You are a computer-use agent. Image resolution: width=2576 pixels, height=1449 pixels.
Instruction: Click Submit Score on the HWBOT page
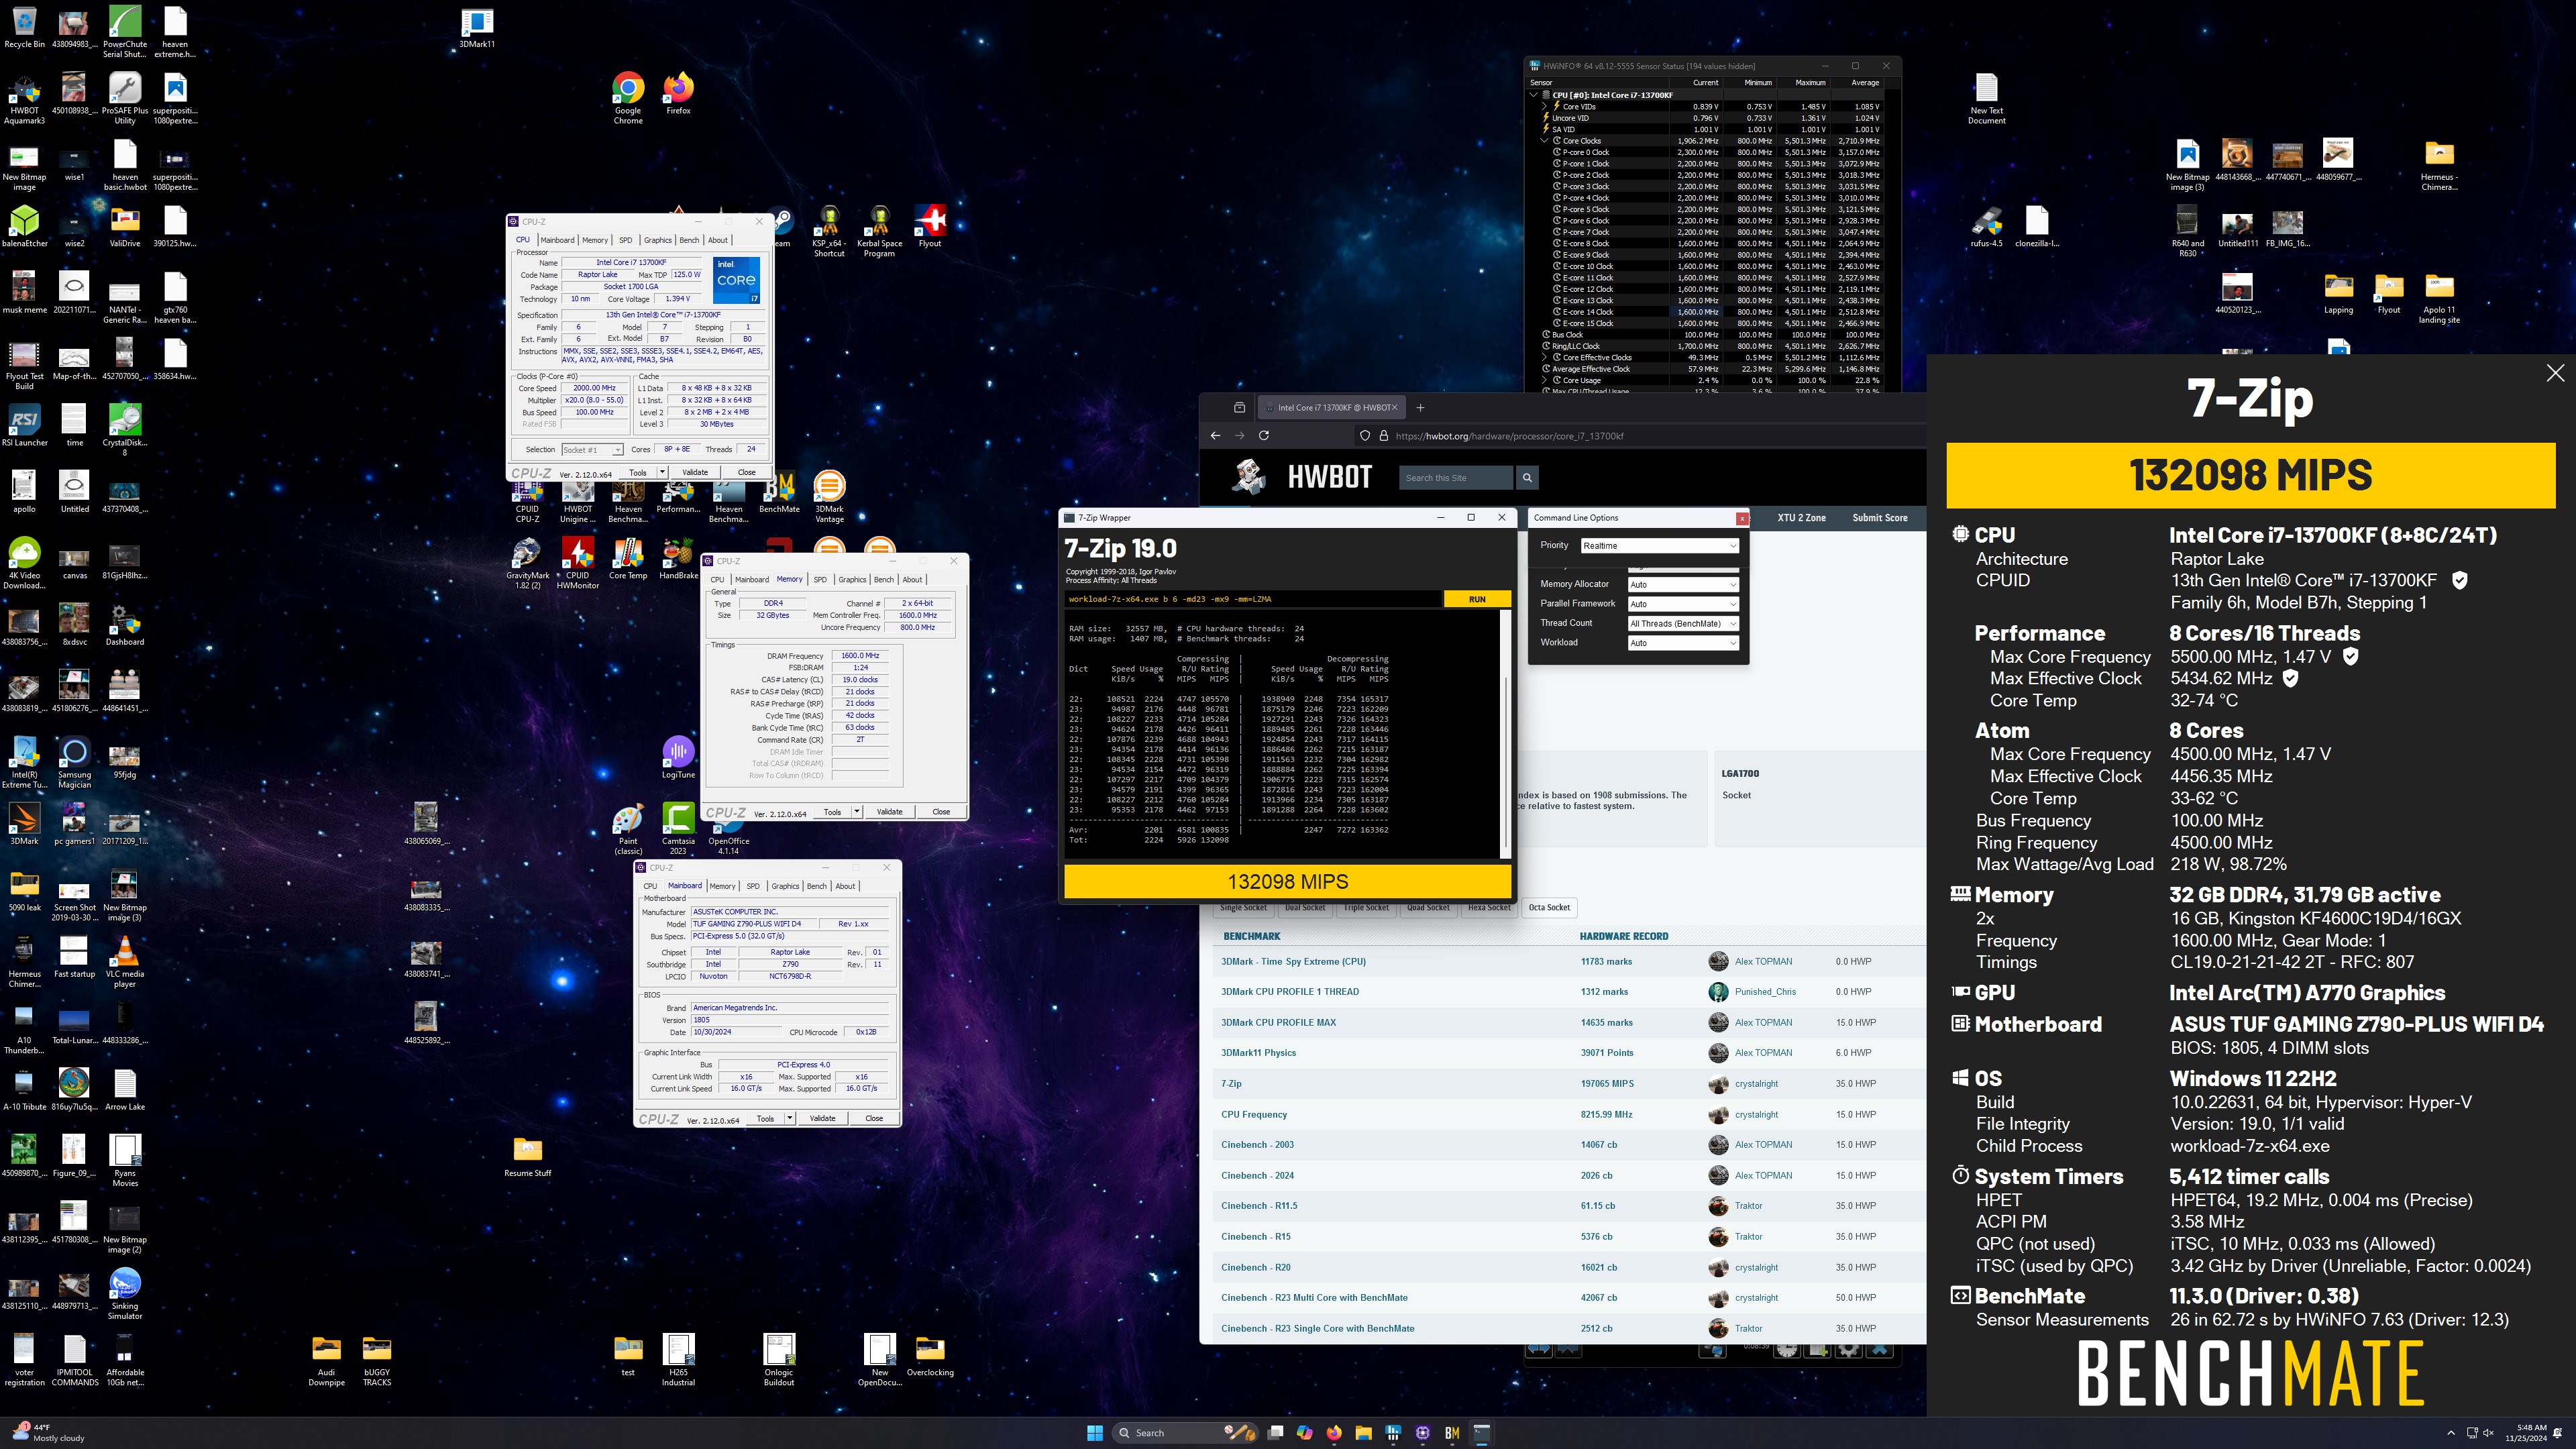click(x=1879, y=518)
